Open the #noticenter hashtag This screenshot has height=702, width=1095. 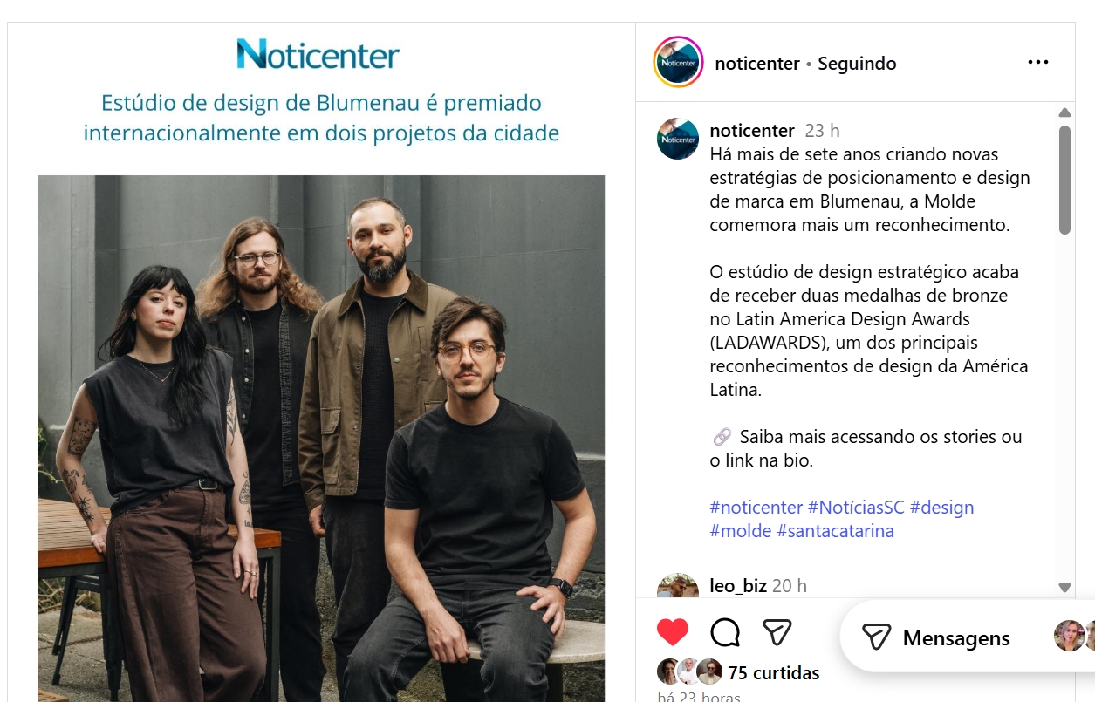756,507
